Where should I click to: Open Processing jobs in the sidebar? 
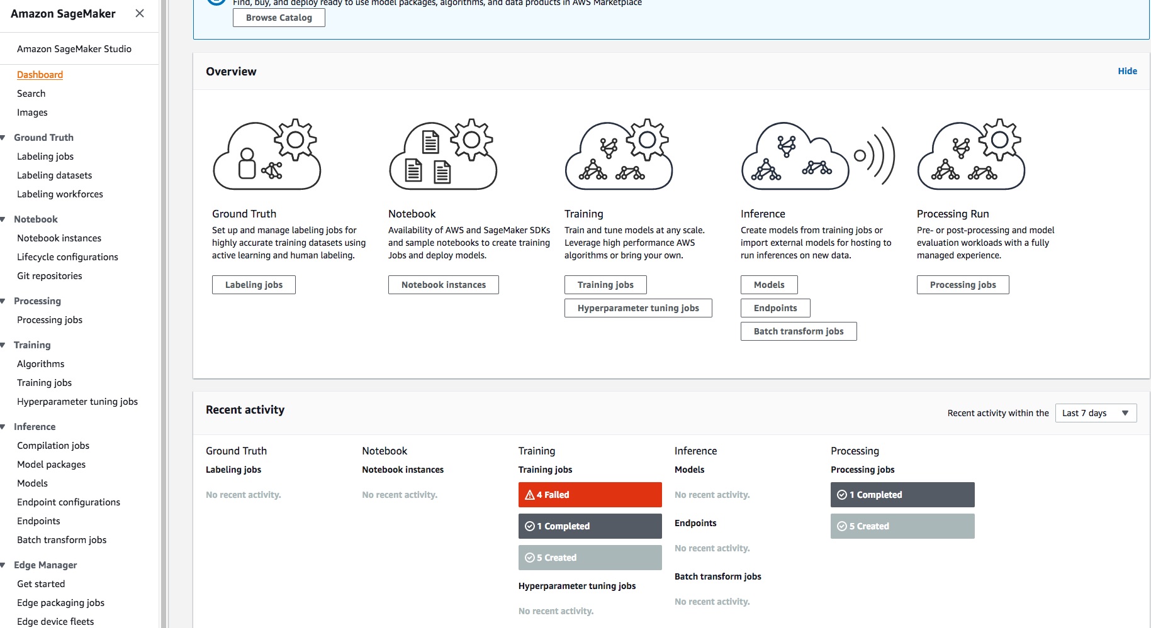[50, 320]
